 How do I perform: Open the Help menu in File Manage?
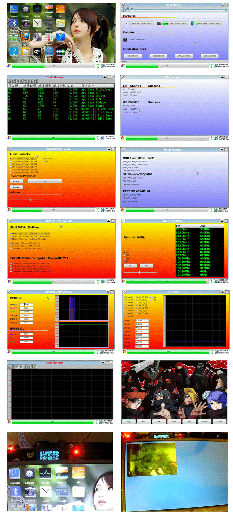pos(132,8)
